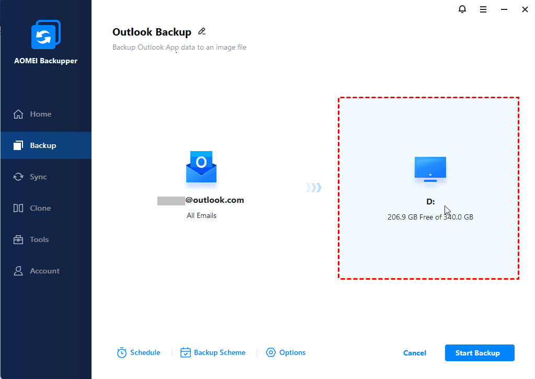
Task: Click the Backup Scheme calendar icon
Action: click(x=186, y=353)
